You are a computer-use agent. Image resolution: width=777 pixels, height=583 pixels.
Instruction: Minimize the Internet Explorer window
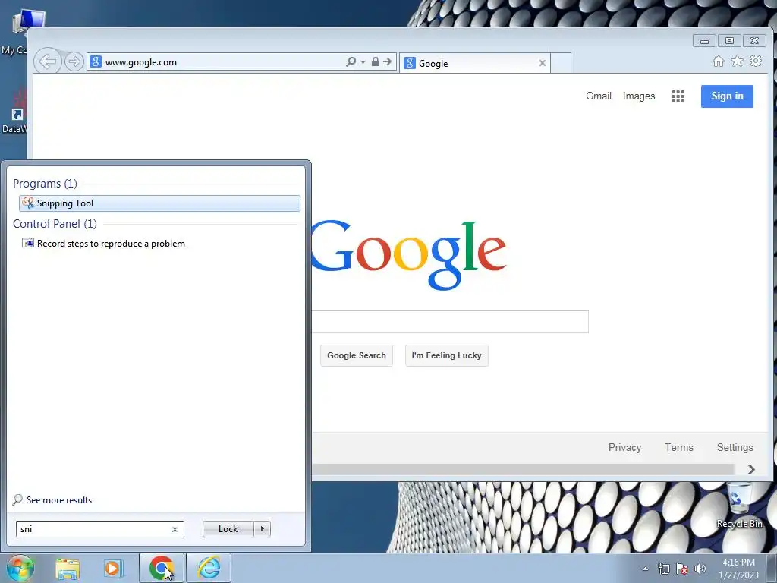pyautogui.click(x=704, y=41)
